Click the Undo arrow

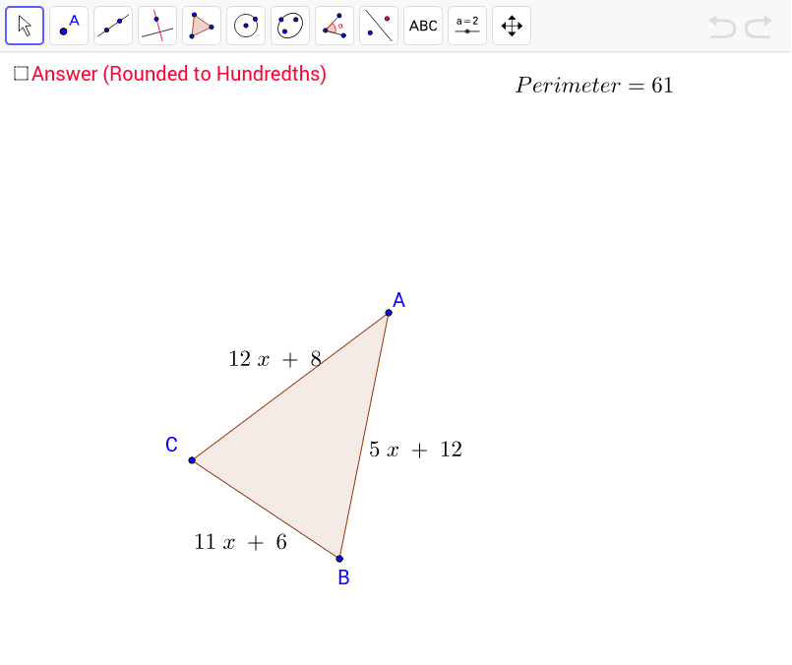(x=722, y=27)
